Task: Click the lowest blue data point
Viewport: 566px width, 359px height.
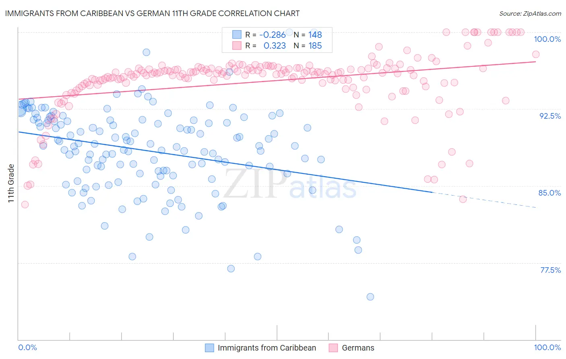Action: [x=370, y=297]
